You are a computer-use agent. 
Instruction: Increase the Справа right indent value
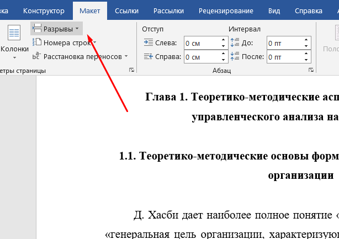[224, 54]
